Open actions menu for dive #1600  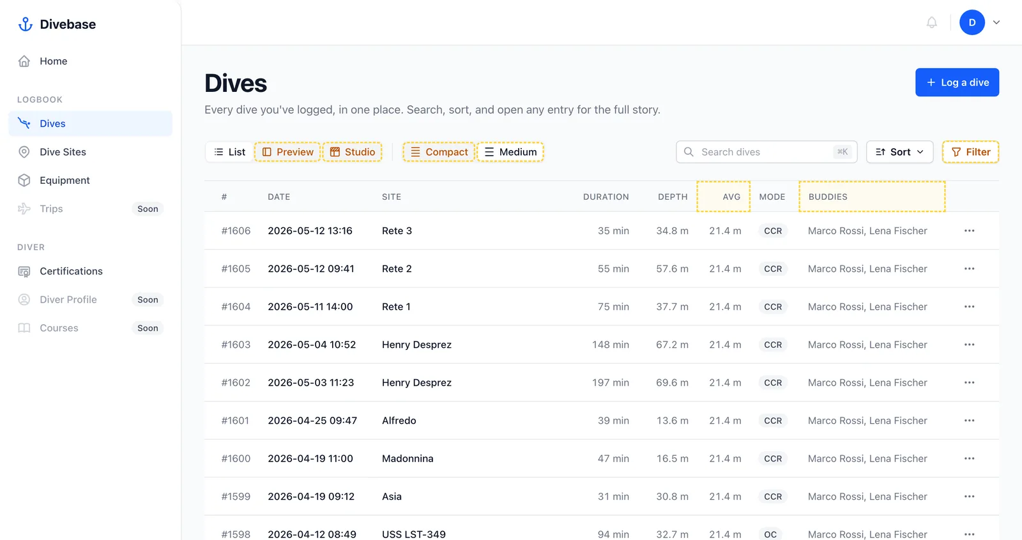pyautogui.click(x=969, y=458)
